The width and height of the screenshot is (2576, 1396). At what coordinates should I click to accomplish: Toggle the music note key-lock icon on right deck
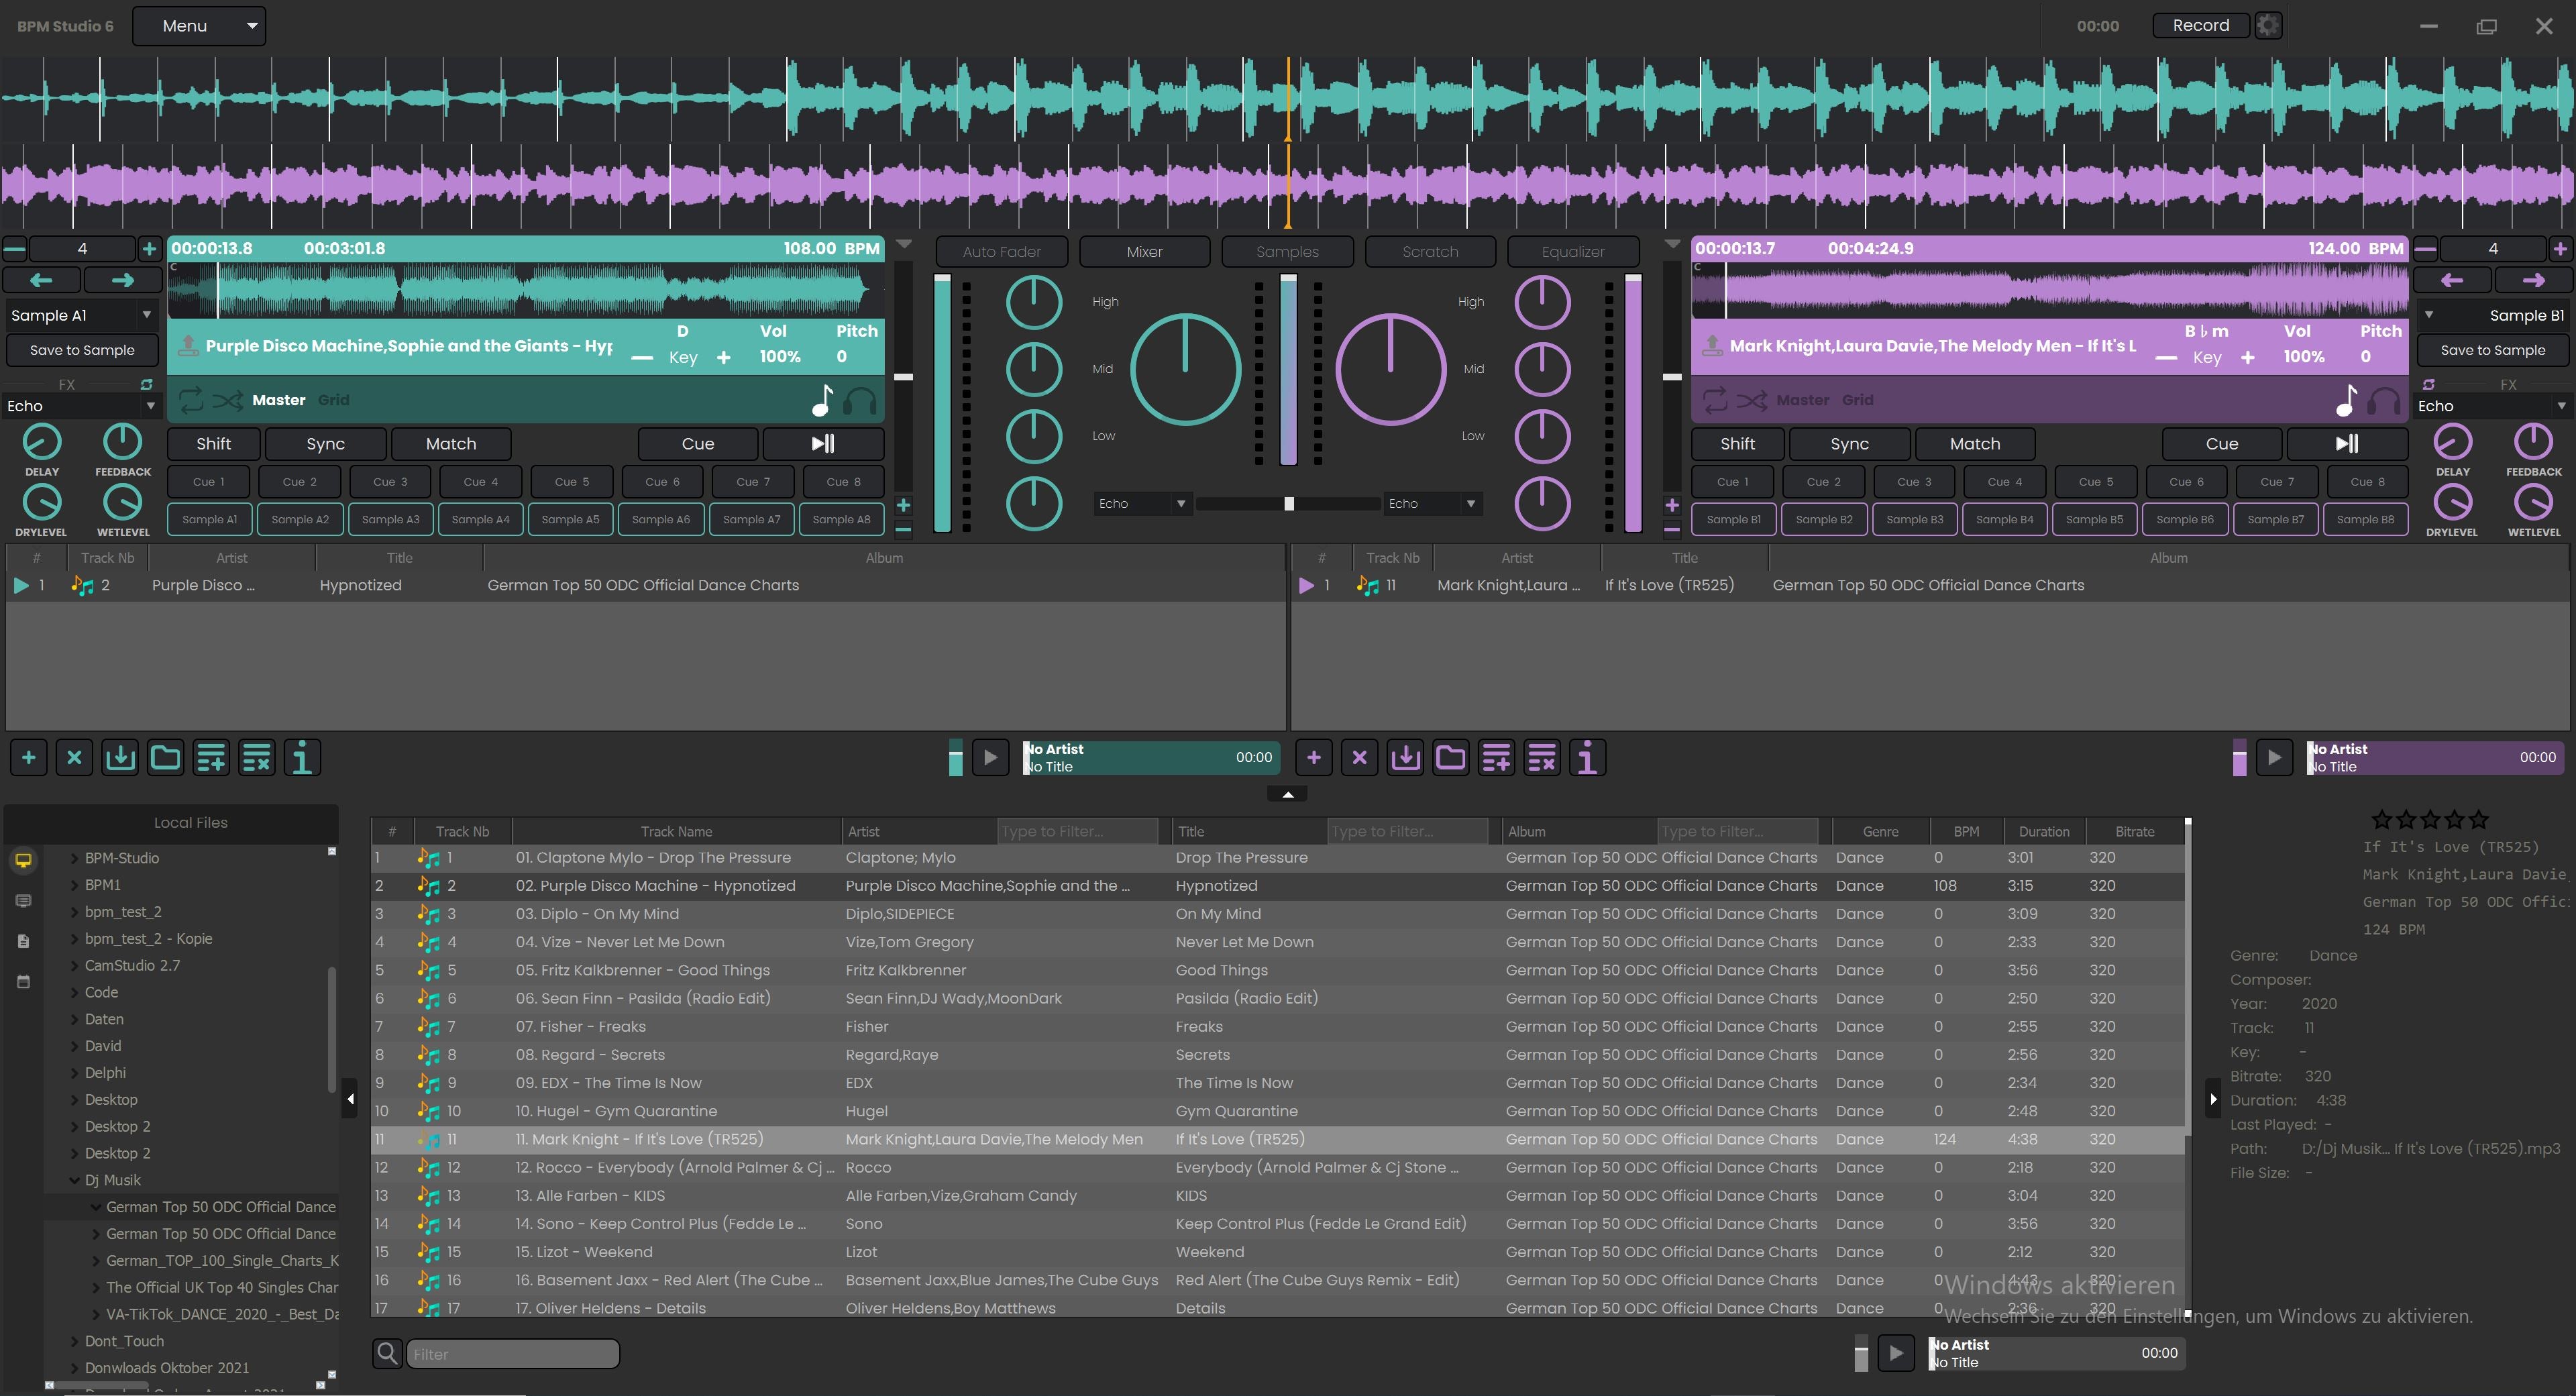pyautogui.click(x=2346, y=400)
